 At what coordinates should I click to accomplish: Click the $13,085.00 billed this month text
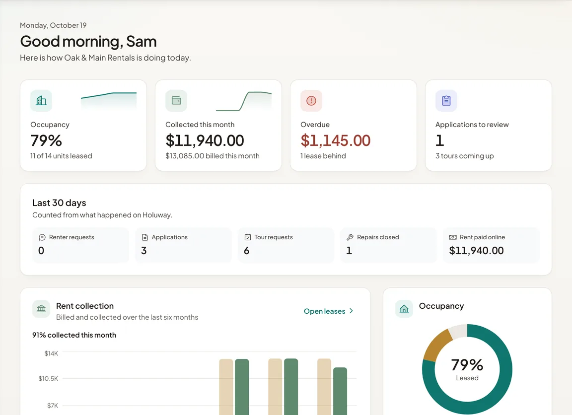[213, 156]
